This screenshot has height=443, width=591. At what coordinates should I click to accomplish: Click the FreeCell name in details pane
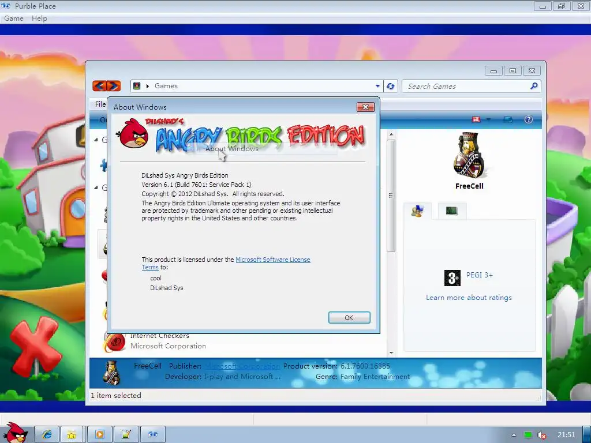pyautogui.click(x=147, y=366)
